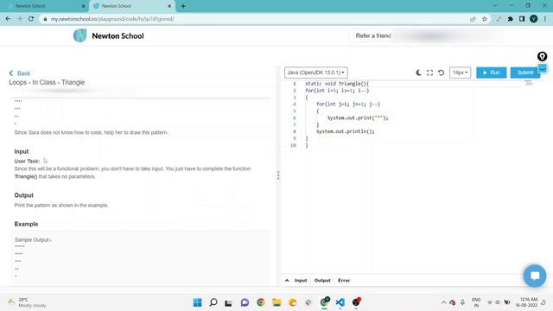Toggle browser side panel icon

tap(522, 19)
